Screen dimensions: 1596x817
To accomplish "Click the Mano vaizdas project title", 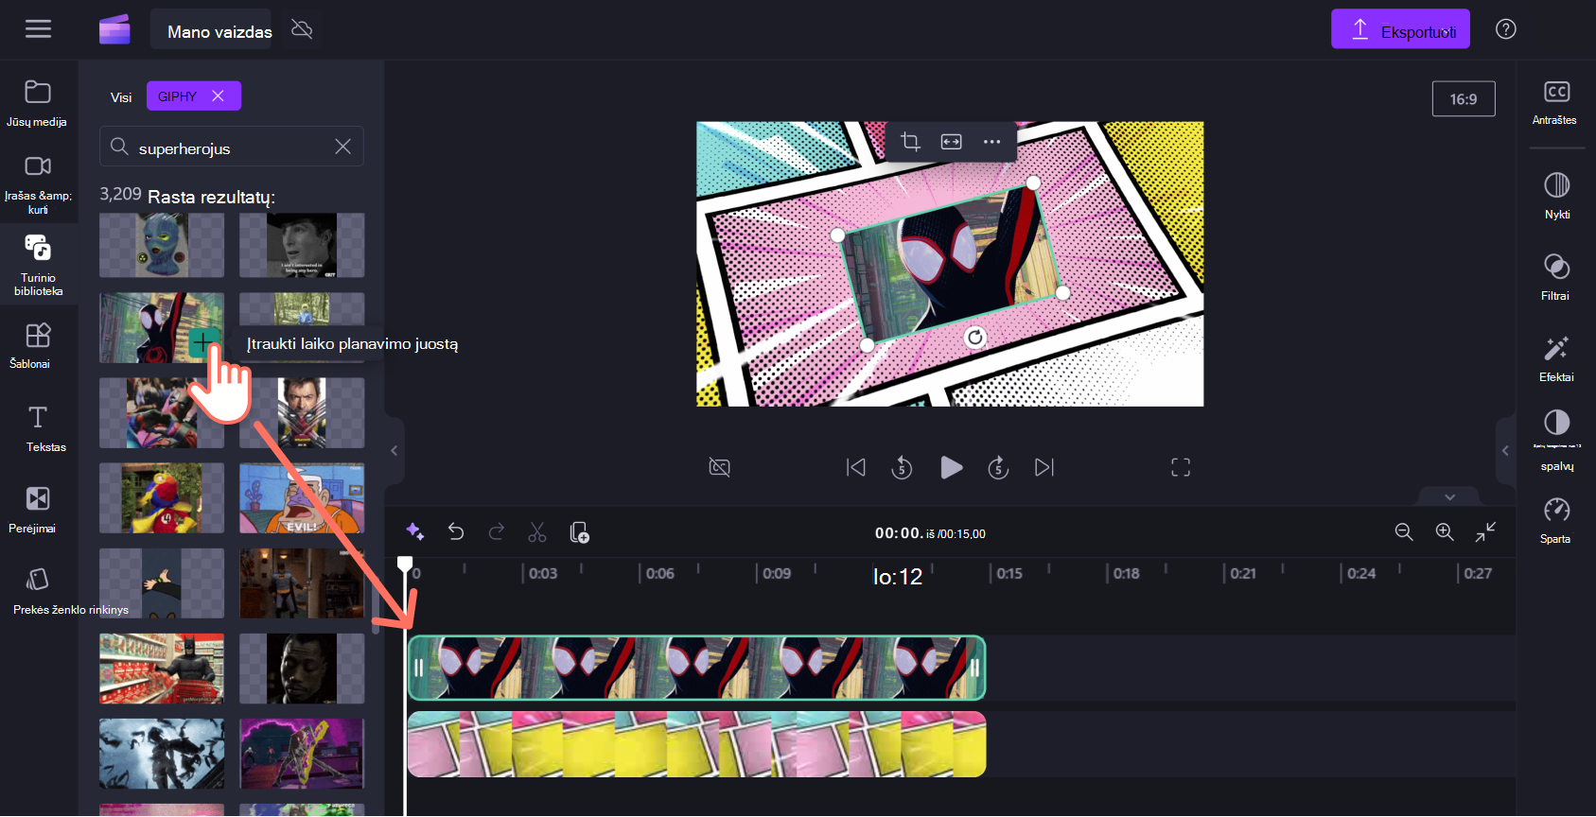I will pos(219,31).
